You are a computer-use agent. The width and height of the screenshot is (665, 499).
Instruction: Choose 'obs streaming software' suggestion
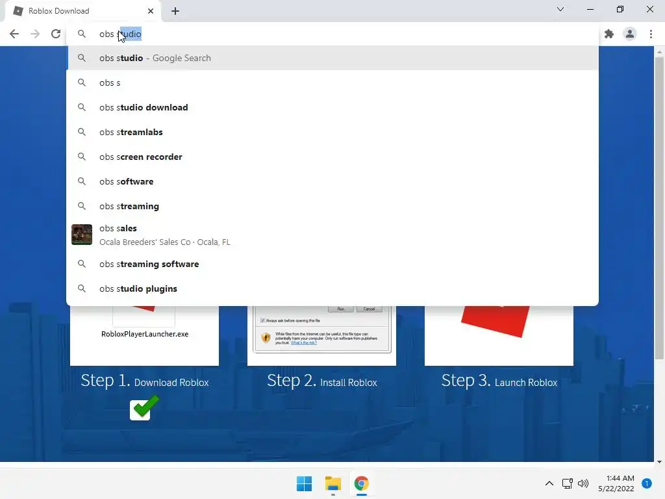(x=332, y=264)
